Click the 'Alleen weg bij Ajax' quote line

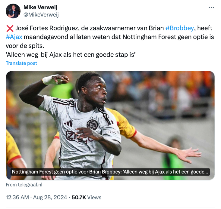71,55
